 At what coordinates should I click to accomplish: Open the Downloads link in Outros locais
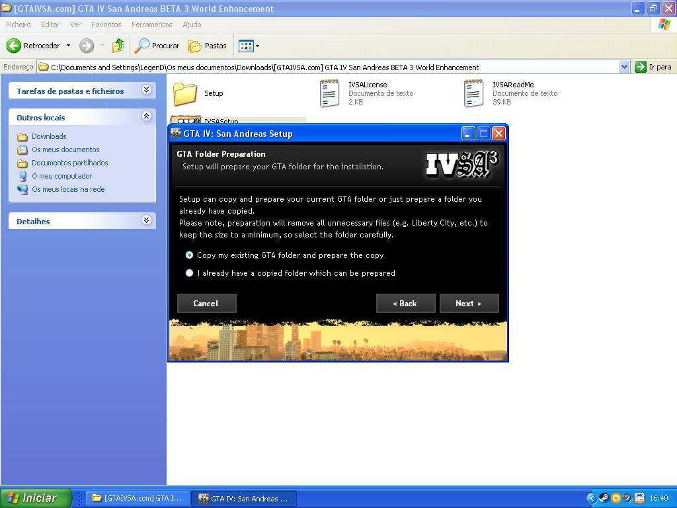click(x=49, y=136)
